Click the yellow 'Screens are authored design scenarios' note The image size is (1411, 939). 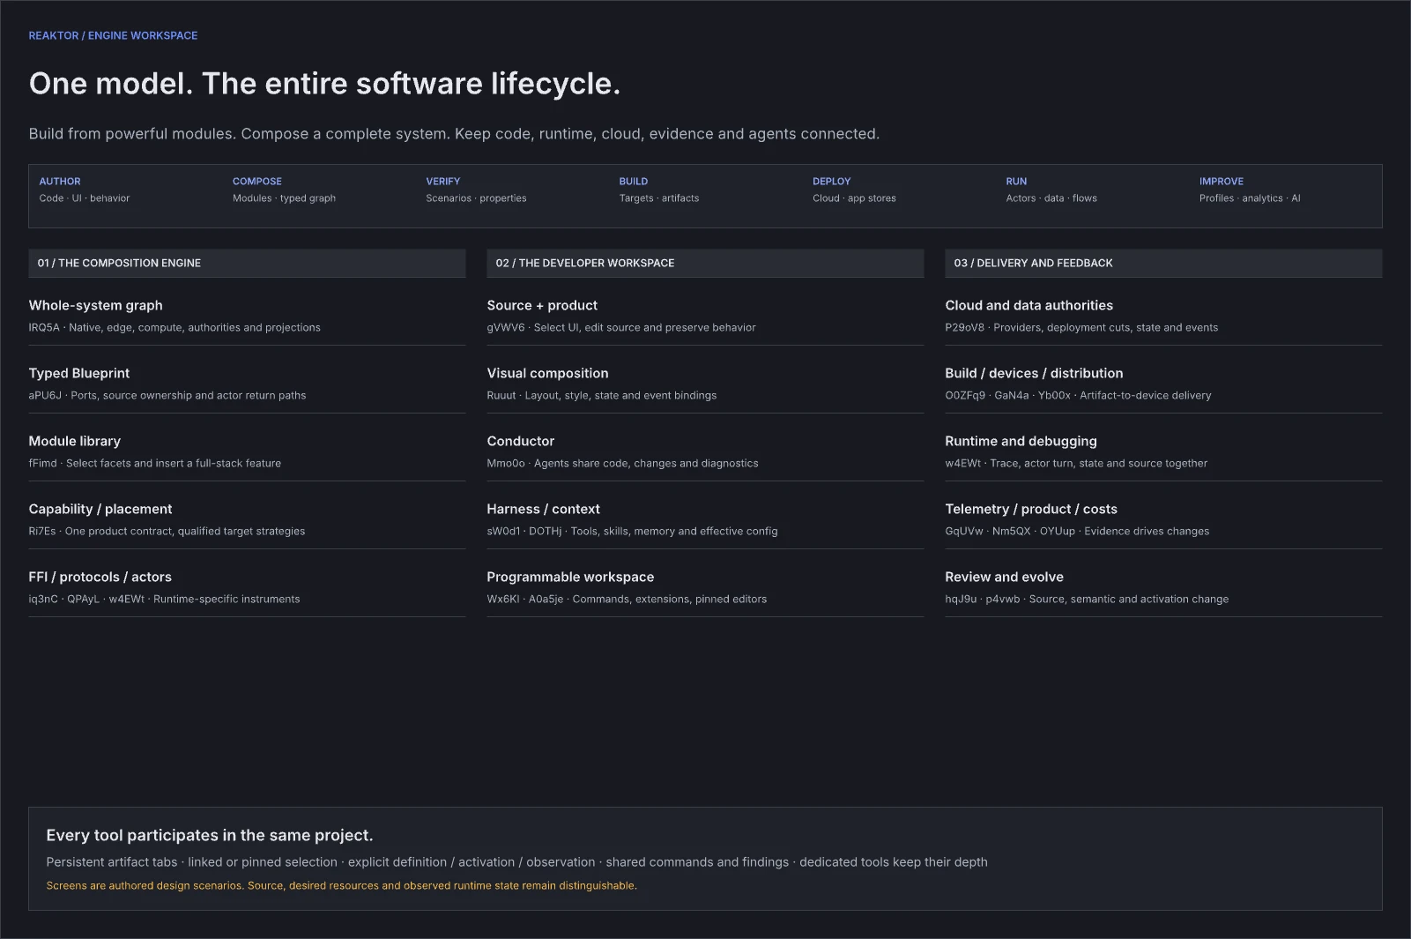click(341, 885)
